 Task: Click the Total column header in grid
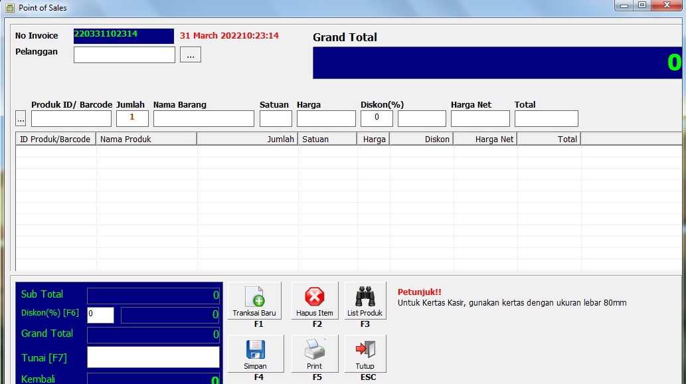coord(549,140)
